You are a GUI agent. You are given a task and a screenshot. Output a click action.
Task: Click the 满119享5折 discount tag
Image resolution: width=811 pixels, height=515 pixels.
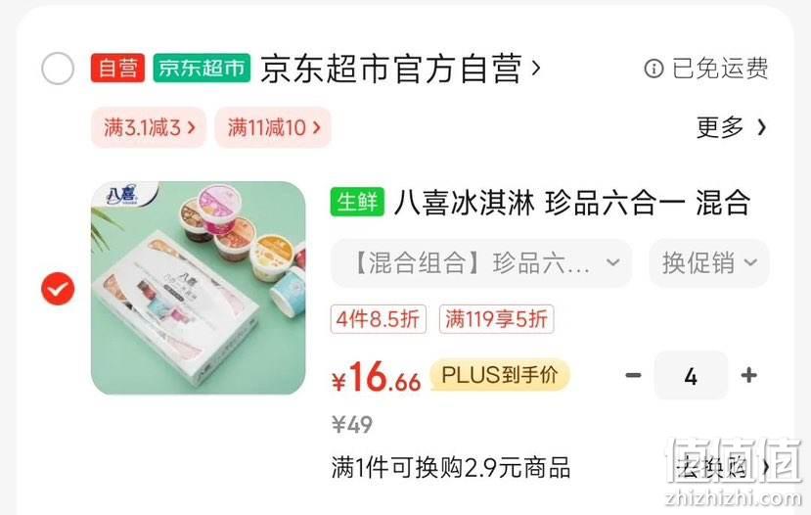[497, 319]
